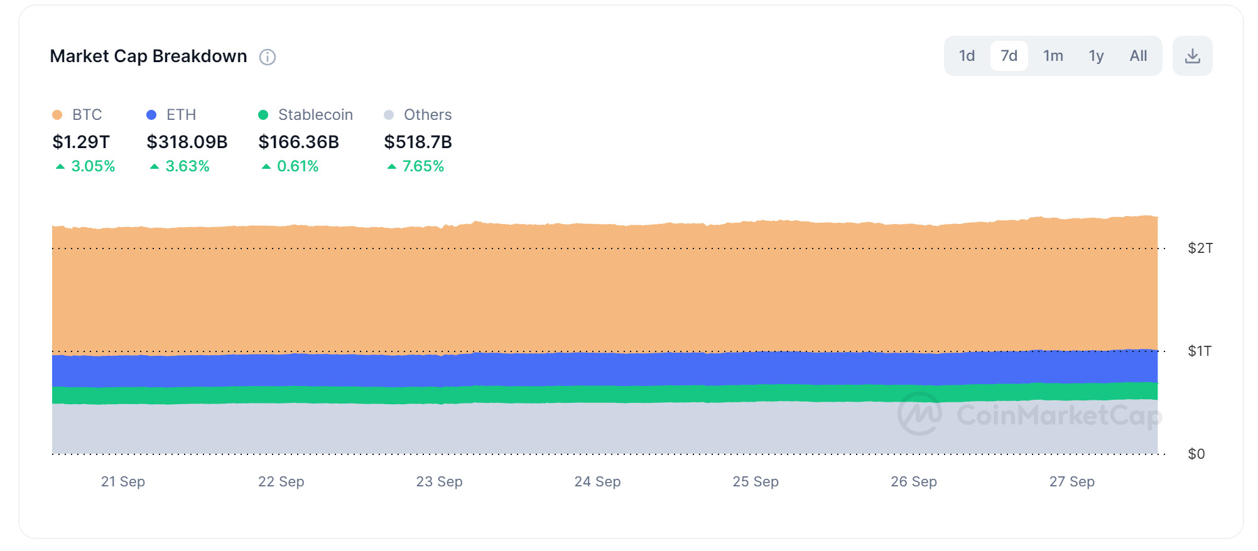Click the 27 Sep axis label
Viewport: 1258px width, 551px height.
[1072, 482]
